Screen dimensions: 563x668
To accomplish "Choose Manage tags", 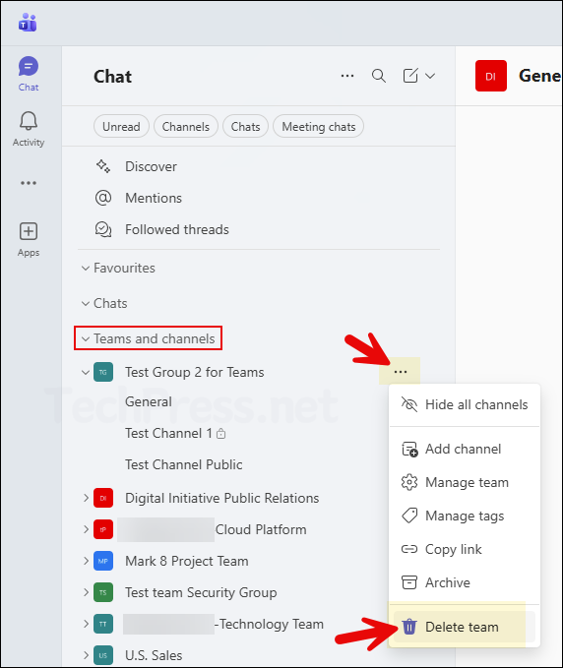I will pyautogui.click(x=465, y=516).
